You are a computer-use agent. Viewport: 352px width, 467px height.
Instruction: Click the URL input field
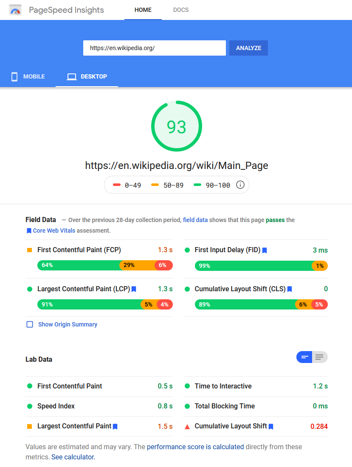(154, 48)
